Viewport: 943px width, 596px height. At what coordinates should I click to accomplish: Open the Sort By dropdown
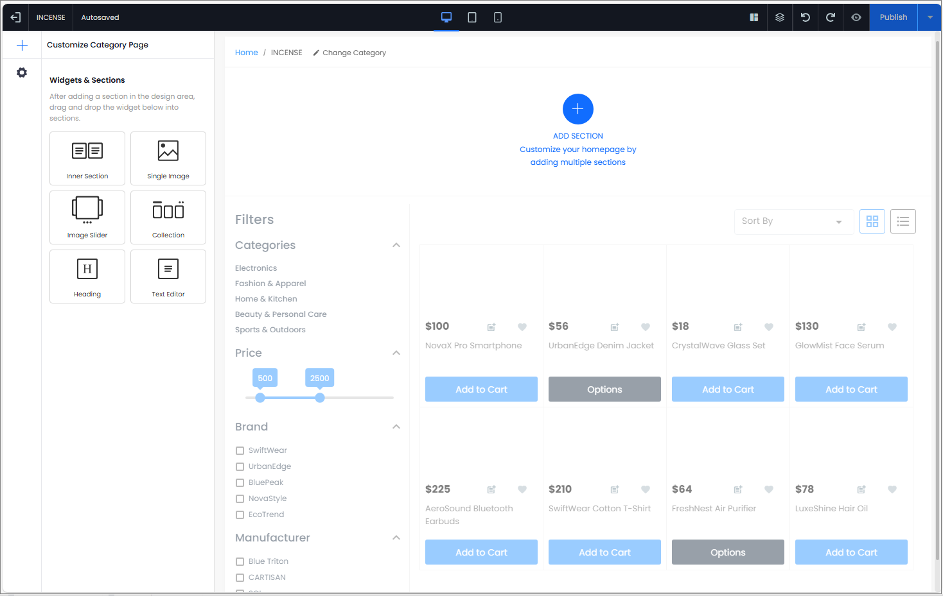tap(793, 221)
